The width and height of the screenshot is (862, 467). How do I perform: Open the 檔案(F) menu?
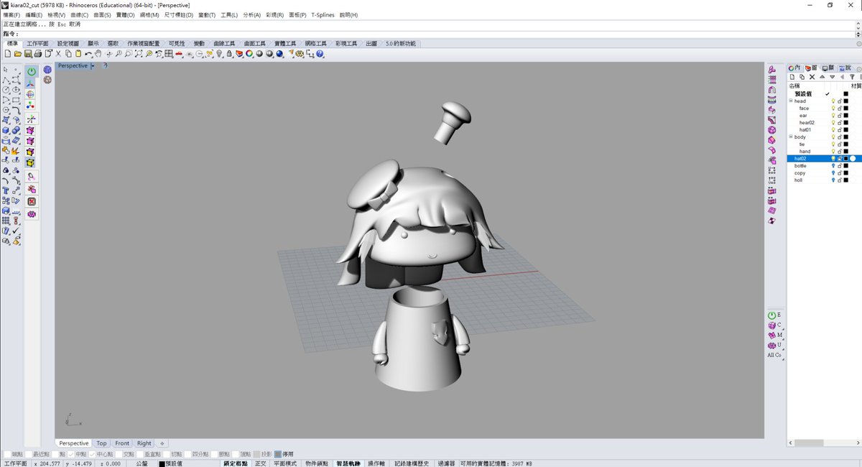12,15
